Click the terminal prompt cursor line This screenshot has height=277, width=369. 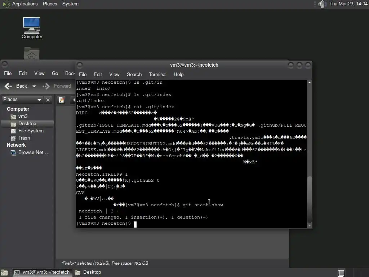106,224
